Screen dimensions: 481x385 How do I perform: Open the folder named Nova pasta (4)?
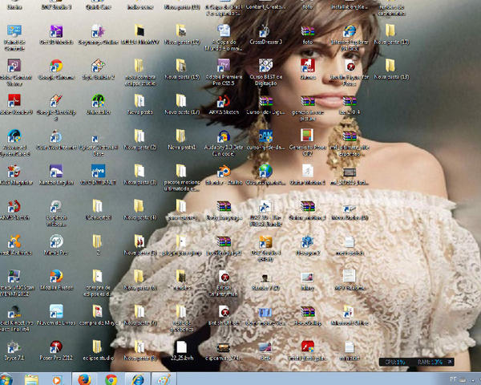point(139,210)
